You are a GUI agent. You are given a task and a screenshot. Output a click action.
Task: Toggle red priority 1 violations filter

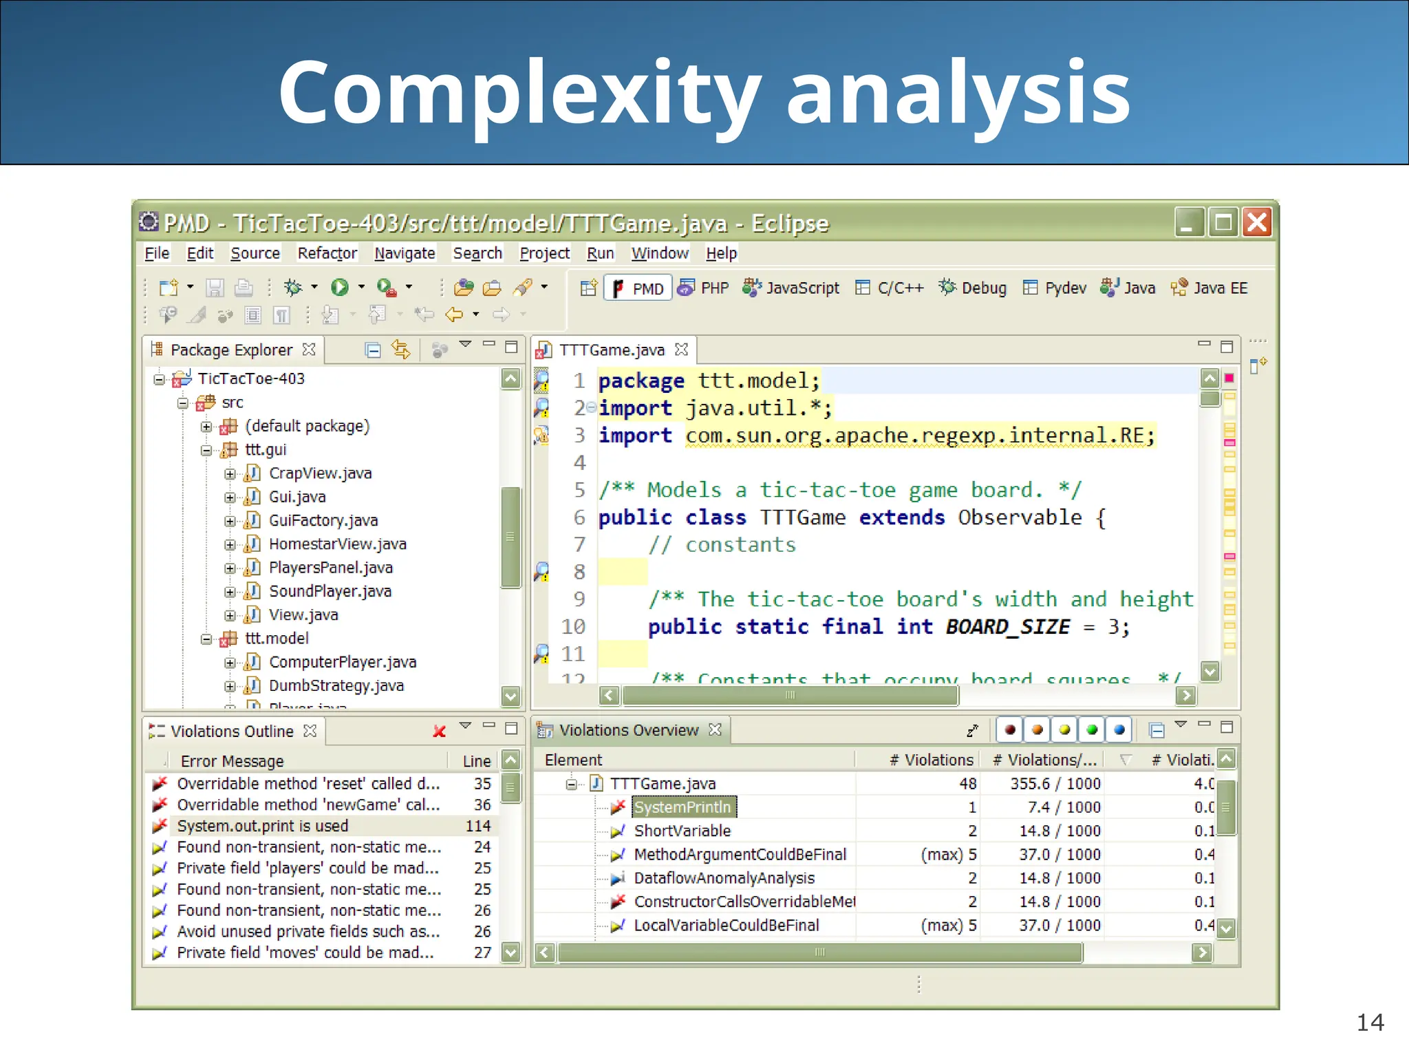click(1009, 729)
